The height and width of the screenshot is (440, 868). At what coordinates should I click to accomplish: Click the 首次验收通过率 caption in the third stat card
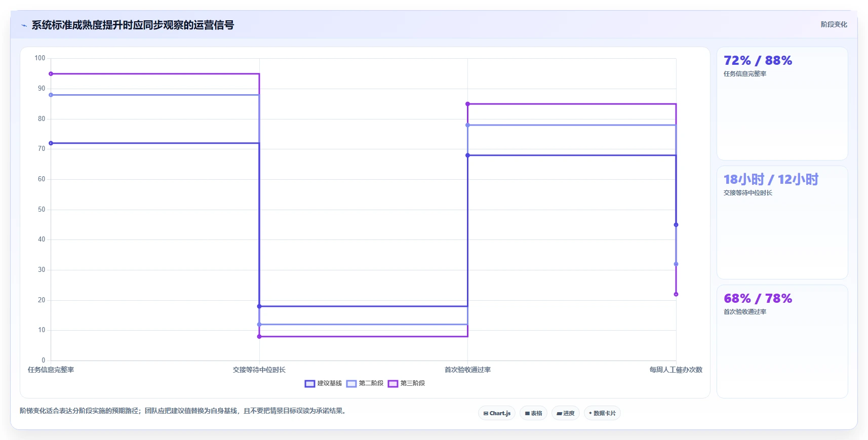point(745,312)
